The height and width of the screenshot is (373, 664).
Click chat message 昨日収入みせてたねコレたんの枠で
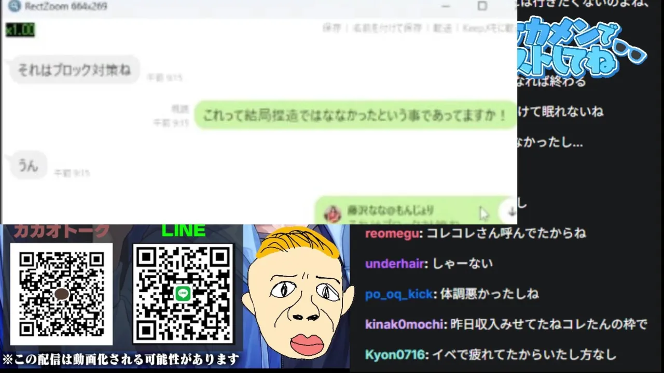coord(549,325)
